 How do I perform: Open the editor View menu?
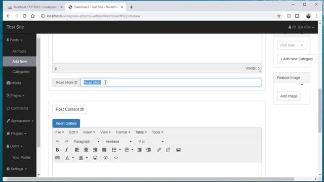tap(105, 132)
